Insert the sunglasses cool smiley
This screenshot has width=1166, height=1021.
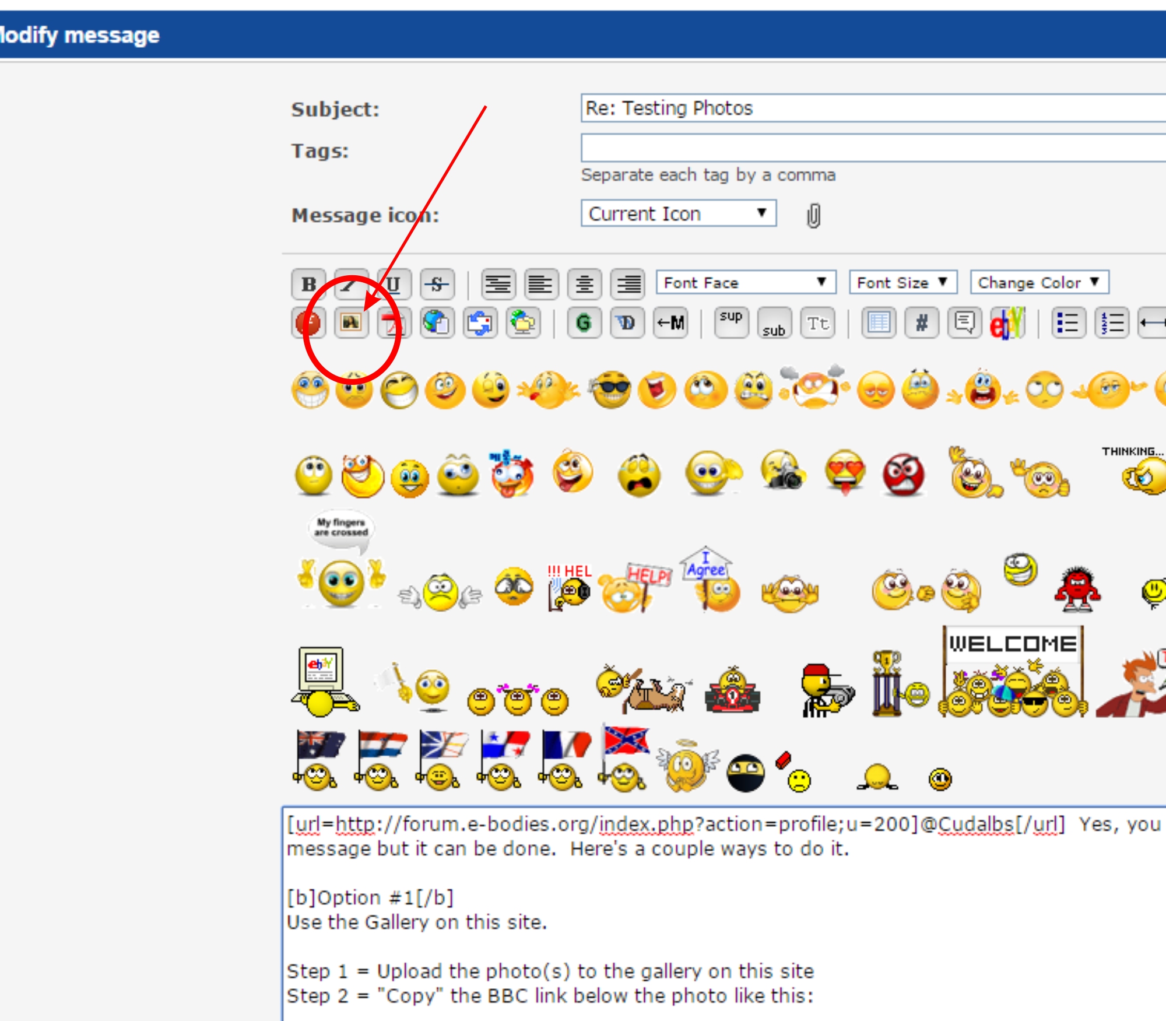tap(610, 390)
